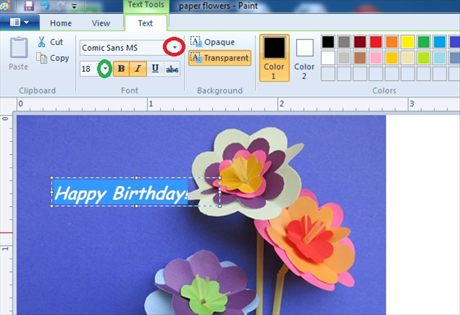This screenshot has width=460, height=315.
Task: Switch to the View tab
Action: [x=101, y=23]
